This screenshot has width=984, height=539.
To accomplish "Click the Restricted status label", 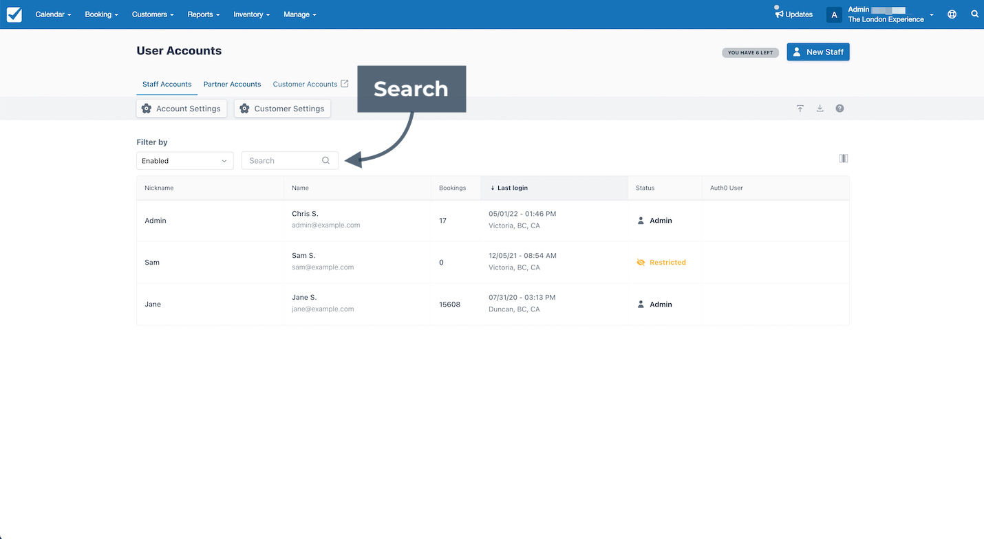I will point(667,263).
